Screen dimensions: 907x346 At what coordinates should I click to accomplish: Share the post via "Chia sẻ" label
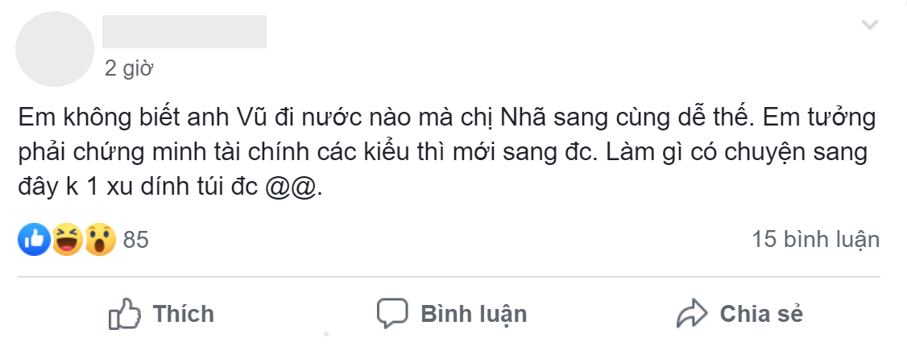(x=761, y=315)
